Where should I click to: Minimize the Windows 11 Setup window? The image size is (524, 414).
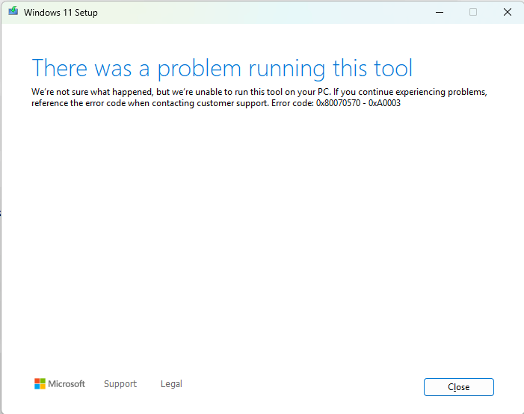point(440,13)
